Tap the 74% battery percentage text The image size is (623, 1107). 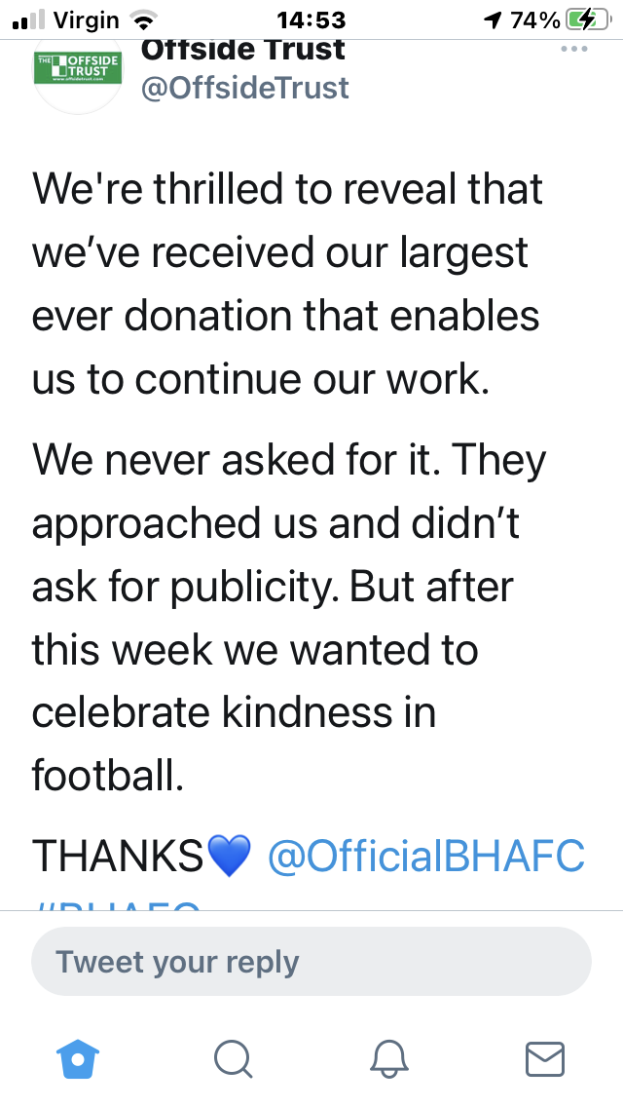tap(534, 20)
